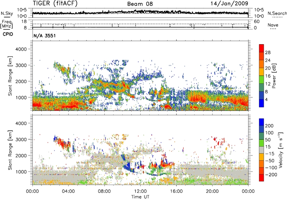Pick the red top segment of Power colorbar
287x199 pixels.
tap(262, 48)
